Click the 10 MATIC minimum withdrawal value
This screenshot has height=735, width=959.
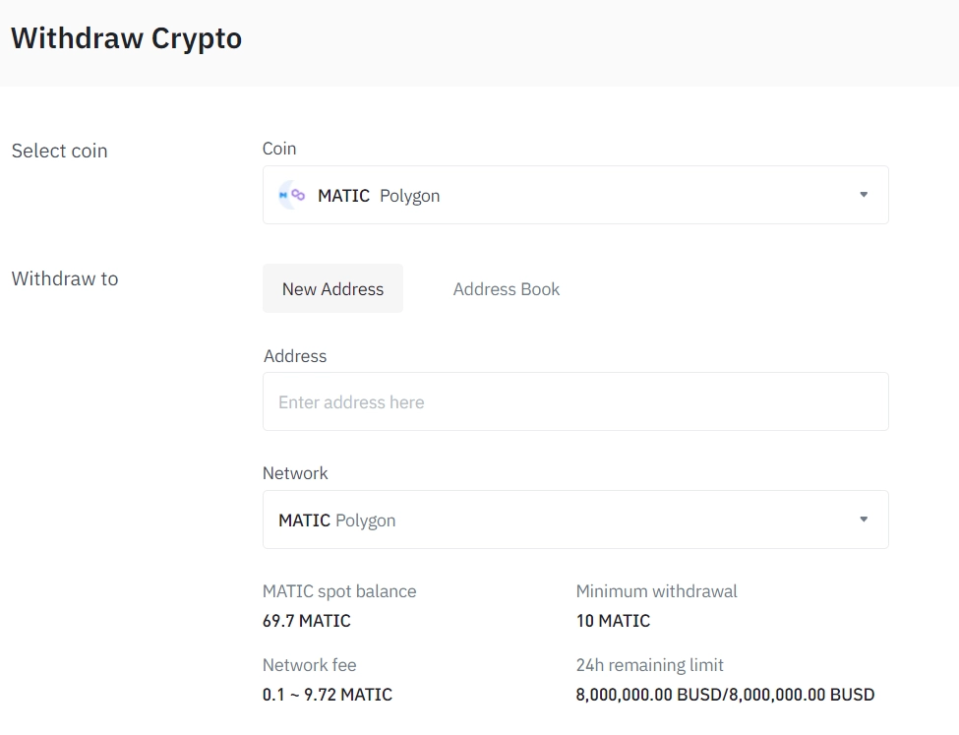(x=613, y=621)
